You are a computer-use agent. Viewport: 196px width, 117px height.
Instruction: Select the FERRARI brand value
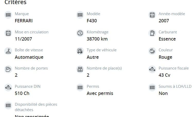click(24, 21)
